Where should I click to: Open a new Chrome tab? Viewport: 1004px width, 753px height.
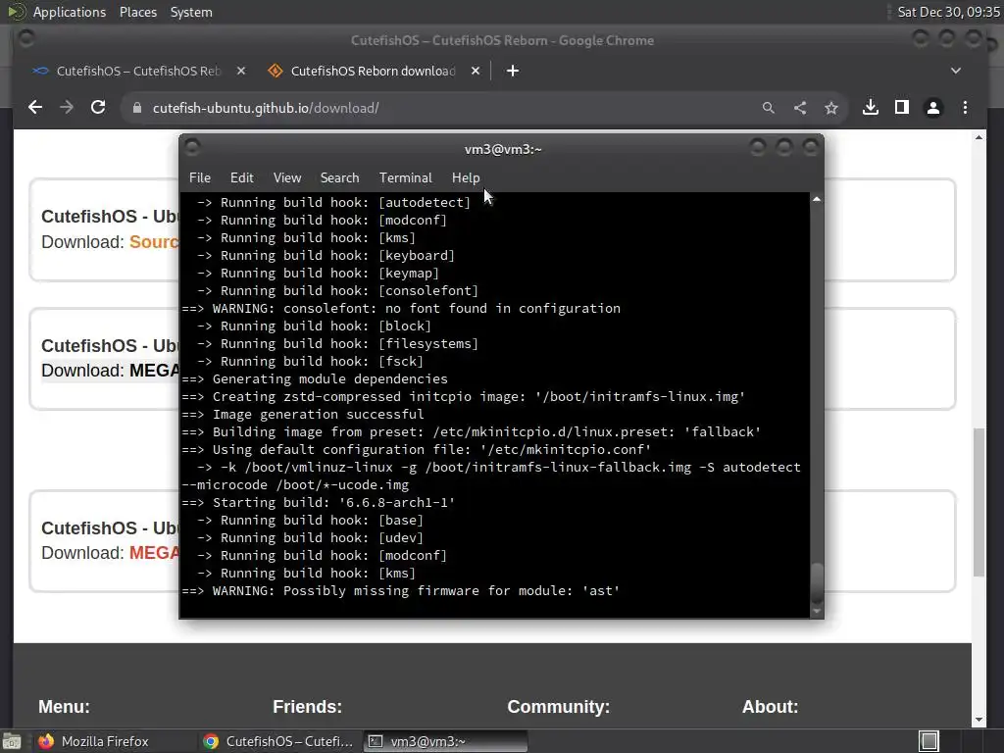(x=512, y=71)
